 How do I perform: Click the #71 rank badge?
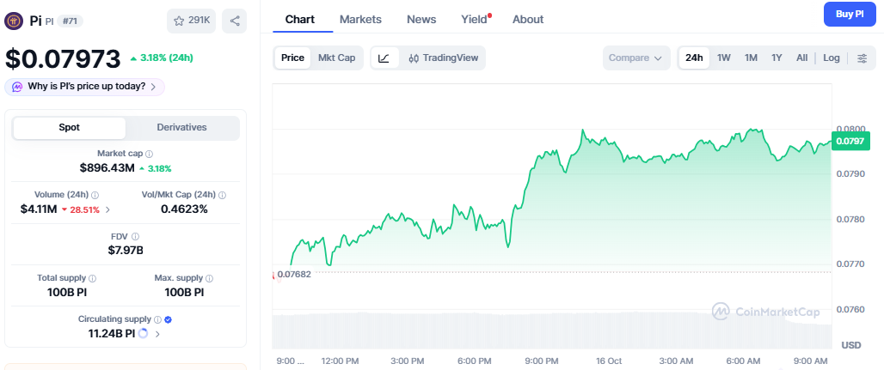point(70,21)
